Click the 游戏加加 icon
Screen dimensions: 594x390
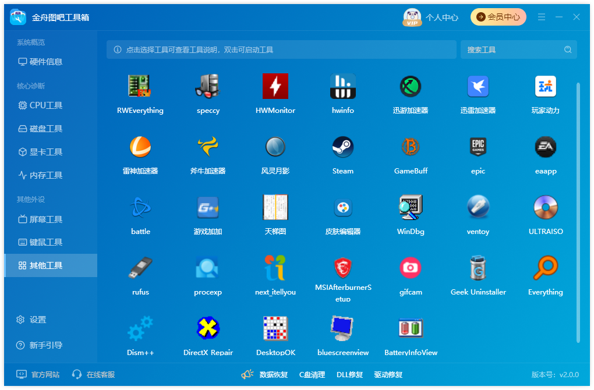tap(207, 207)
